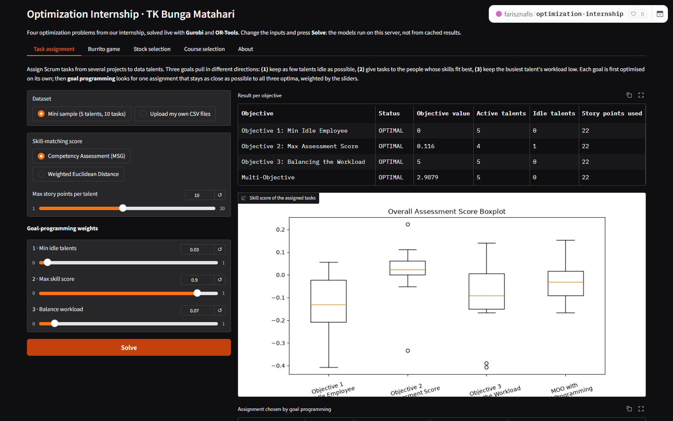673x421 pixels.
Task: Open the space menu icon at top right
Action: (660, 14)
